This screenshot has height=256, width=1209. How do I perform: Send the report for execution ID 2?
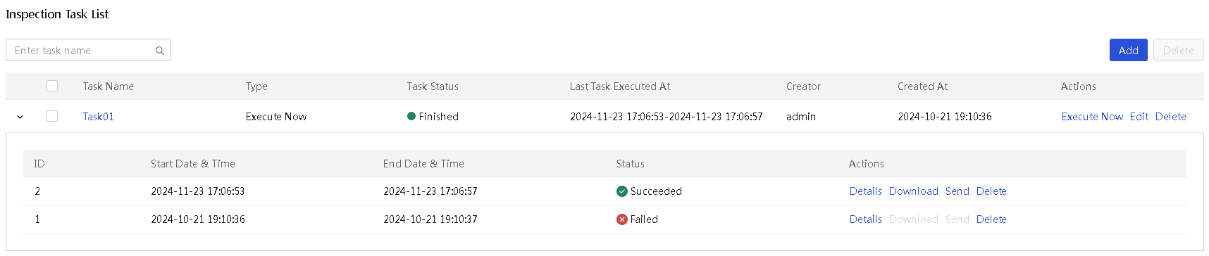click(x=957, y=191)
